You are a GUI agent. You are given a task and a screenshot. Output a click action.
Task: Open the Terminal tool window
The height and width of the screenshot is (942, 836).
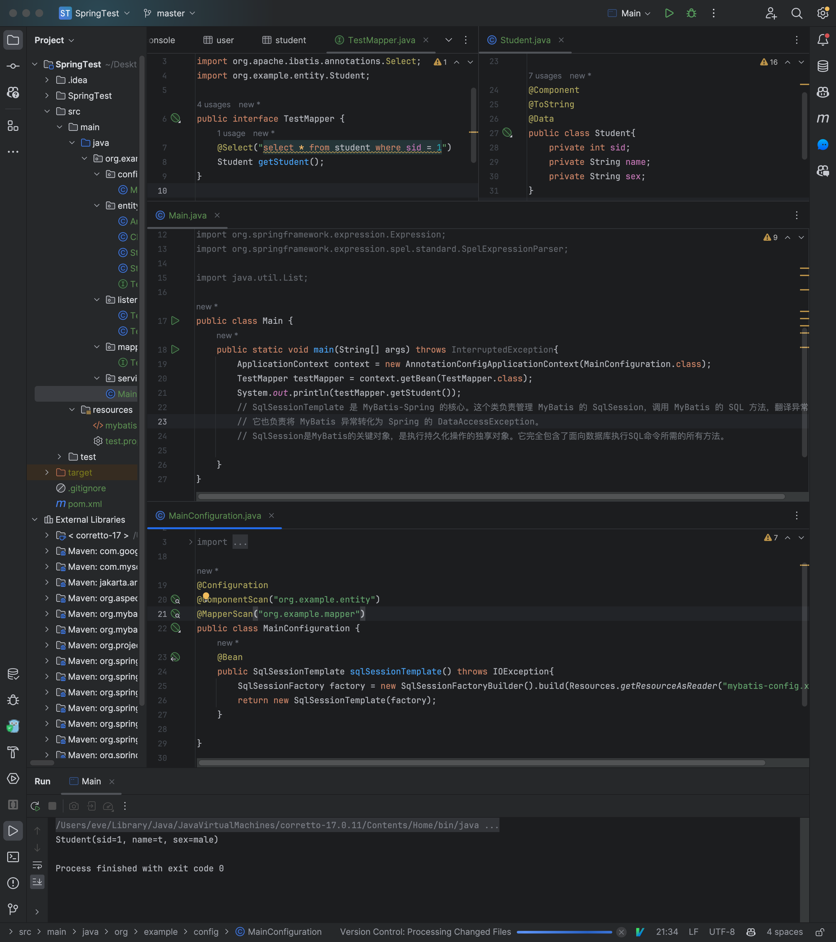tap(13, 857)
